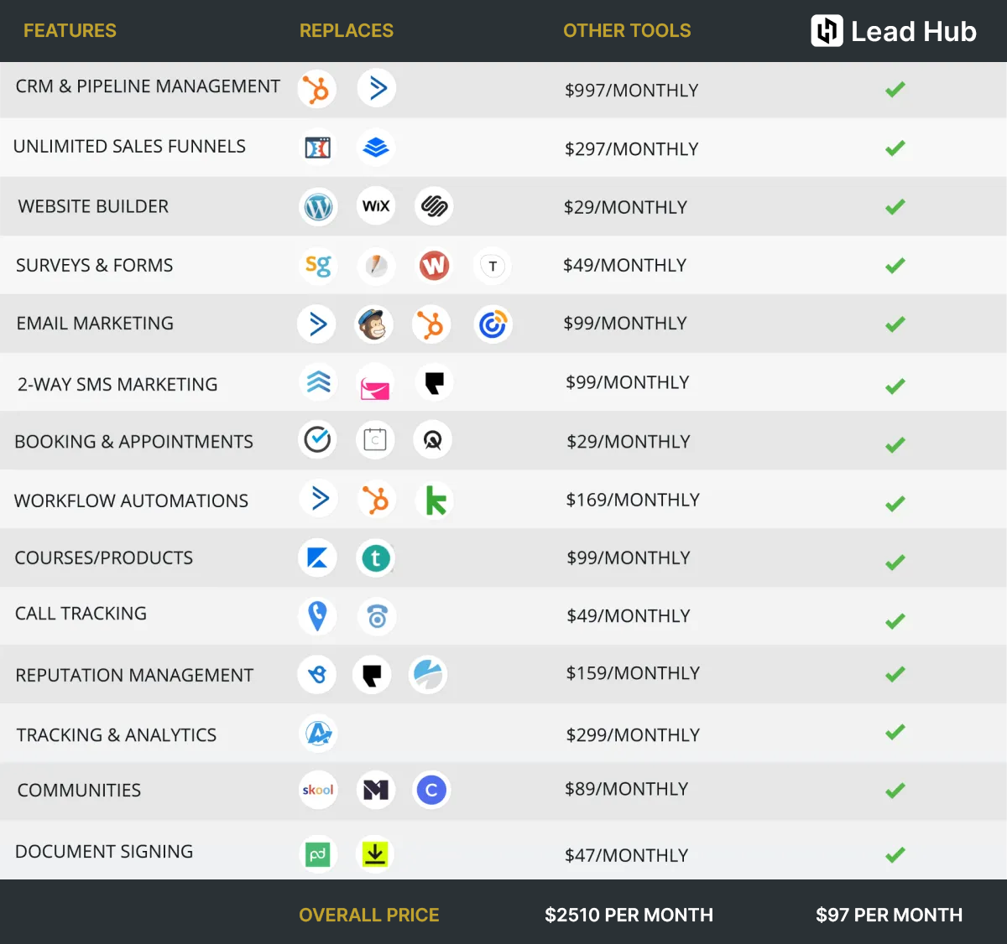
Task: Select the '$297/MONTHLY' price
Action: coord(632,148)
